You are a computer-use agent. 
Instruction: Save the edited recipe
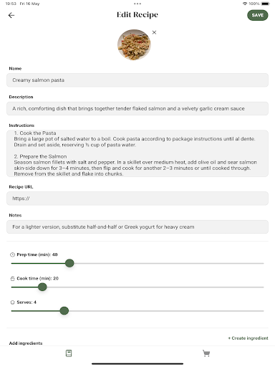coord(258,15)
